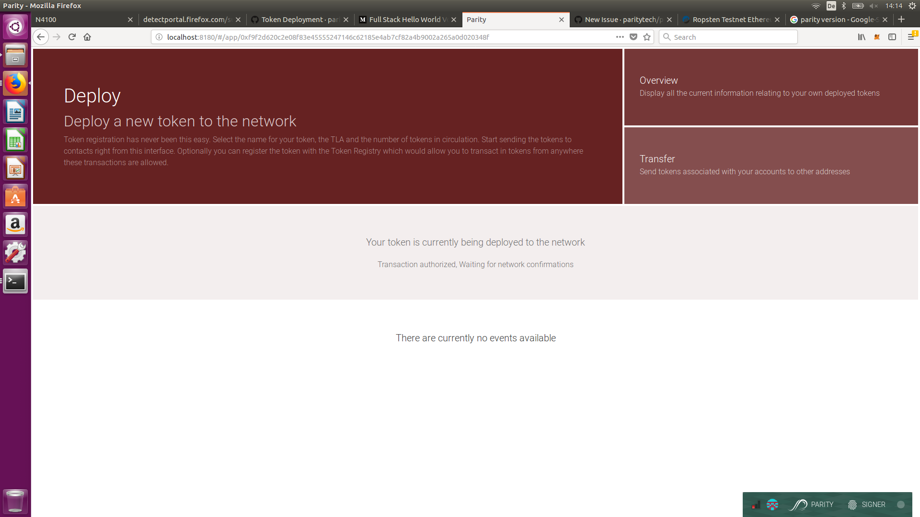Open the Signer fingerprint icon
The height and width of the screenshot is (517, 920).
click(852, 505)
